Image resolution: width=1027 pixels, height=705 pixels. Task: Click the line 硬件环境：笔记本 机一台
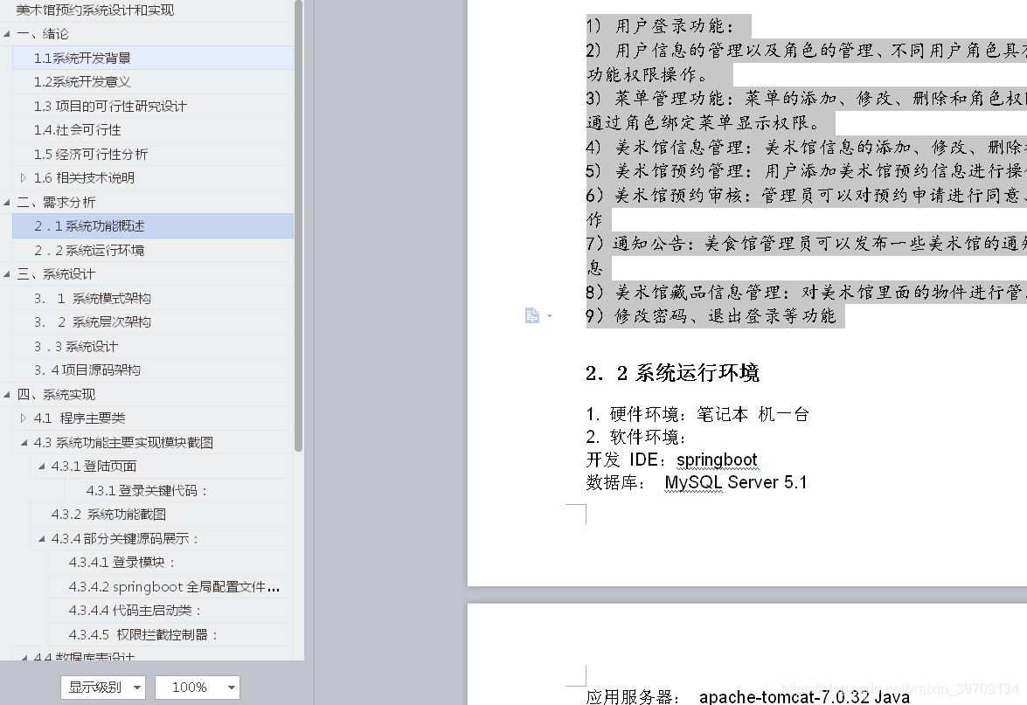point(697,414)
